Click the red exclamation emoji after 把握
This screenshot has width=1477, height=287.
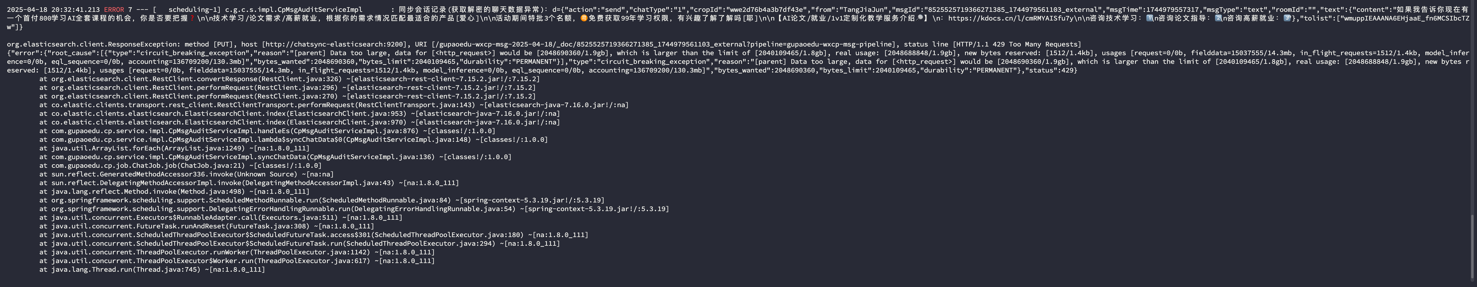point(192,18)
